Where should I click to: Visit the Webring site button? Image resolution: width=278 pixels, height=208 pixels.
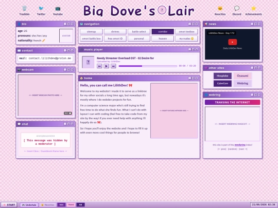coord(242,83)
